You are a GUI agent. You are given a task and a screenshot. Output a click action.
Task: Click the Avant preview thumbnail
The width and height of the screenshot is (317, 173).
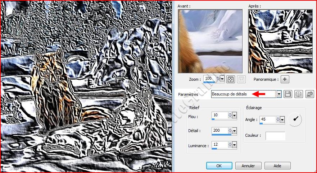201,41
